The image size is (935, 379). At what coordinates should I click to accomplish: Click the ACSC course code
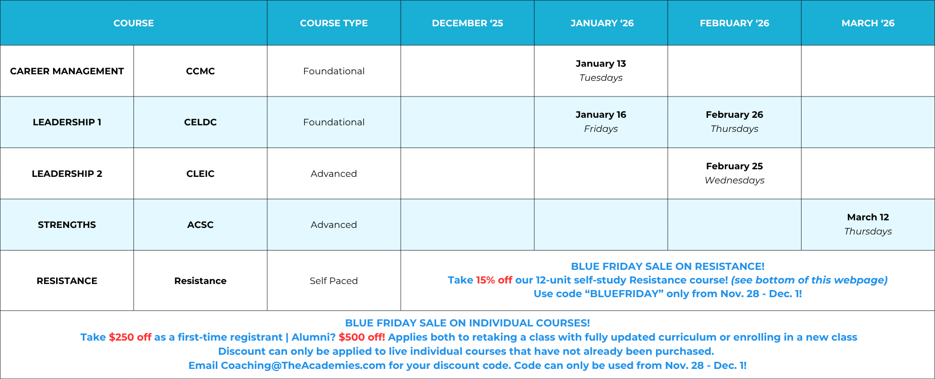200,225
